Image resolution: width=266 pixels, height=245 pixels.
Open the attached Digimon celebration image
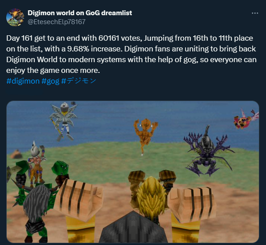[133, 172]
